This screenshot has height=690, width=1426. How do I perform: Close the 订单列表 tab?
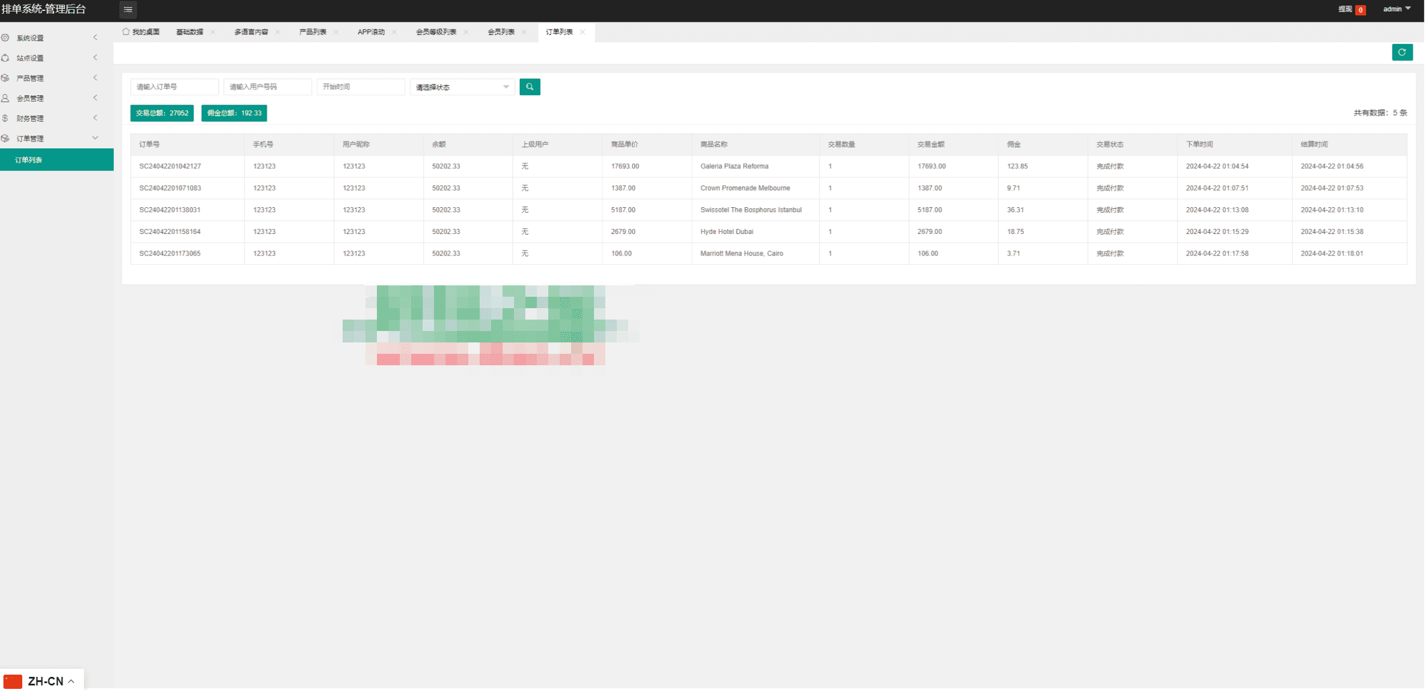[x=583, y=32]
